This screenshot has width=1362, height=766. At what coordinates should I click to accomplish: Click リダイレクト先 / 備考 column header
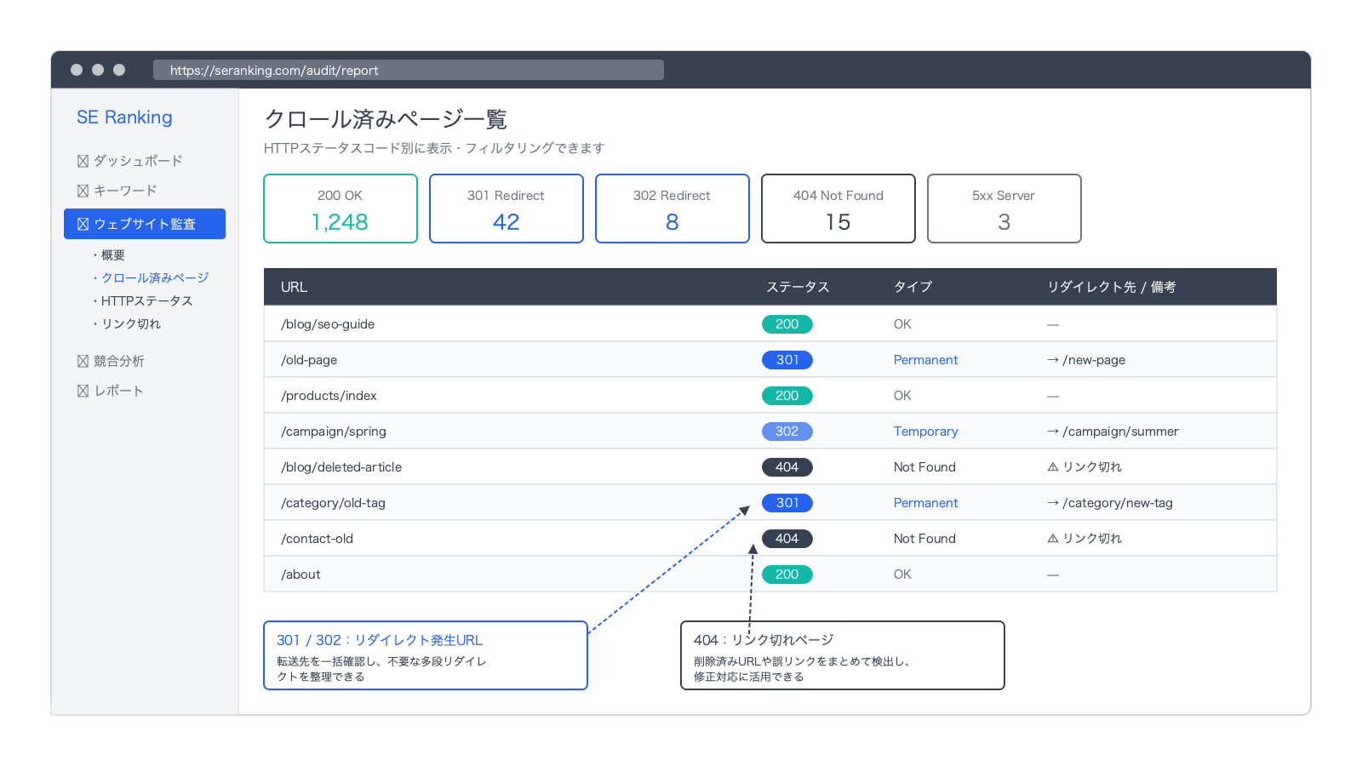[1112, 287]
